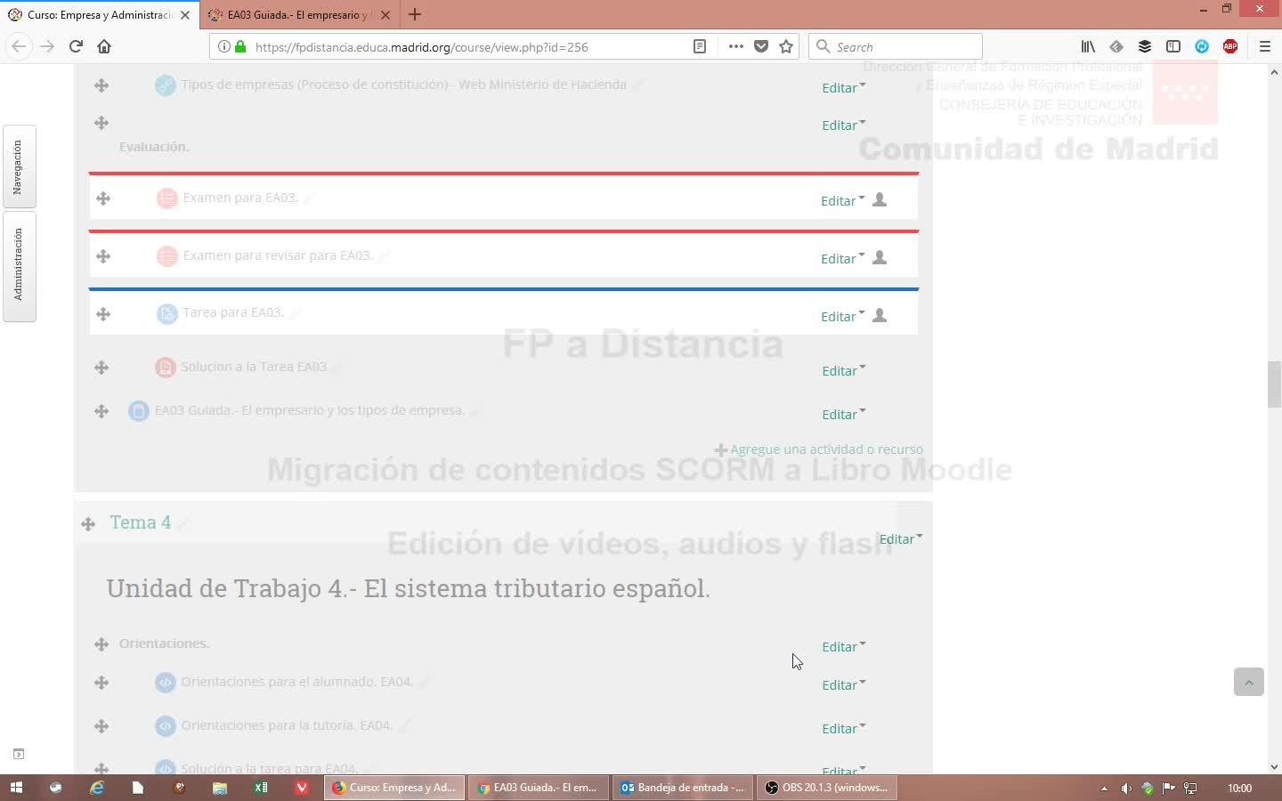Image resolution: width=1282 pixels, height=801 pixels.
Task: Open the Adblock Plus extension
Action: [x=1230, y=46]
